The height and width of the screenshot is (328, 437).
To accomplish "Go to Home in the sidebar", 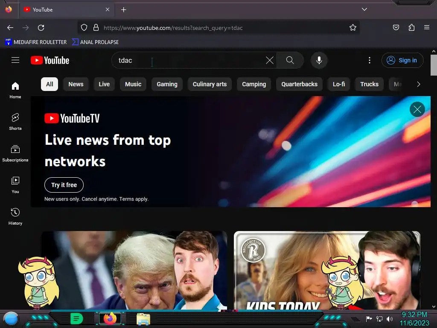I will 15,91.
